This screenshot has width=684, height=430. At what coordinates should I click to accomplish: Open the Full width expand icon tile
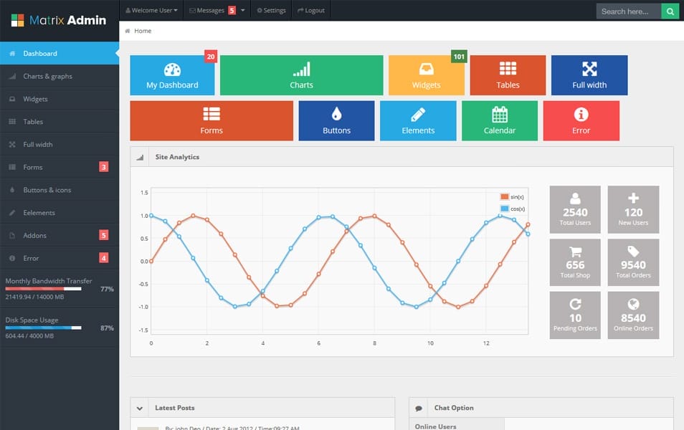pyautogui.click(x=589, y=75)
